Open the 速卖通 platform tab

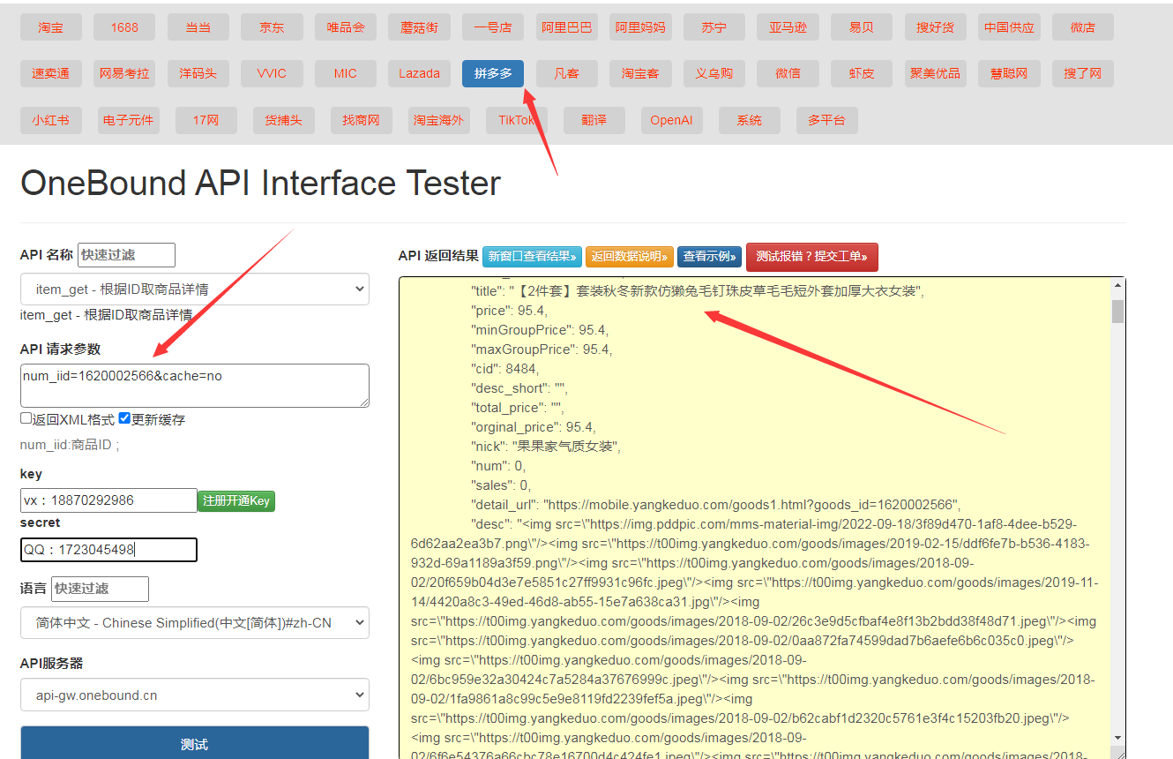50,73
